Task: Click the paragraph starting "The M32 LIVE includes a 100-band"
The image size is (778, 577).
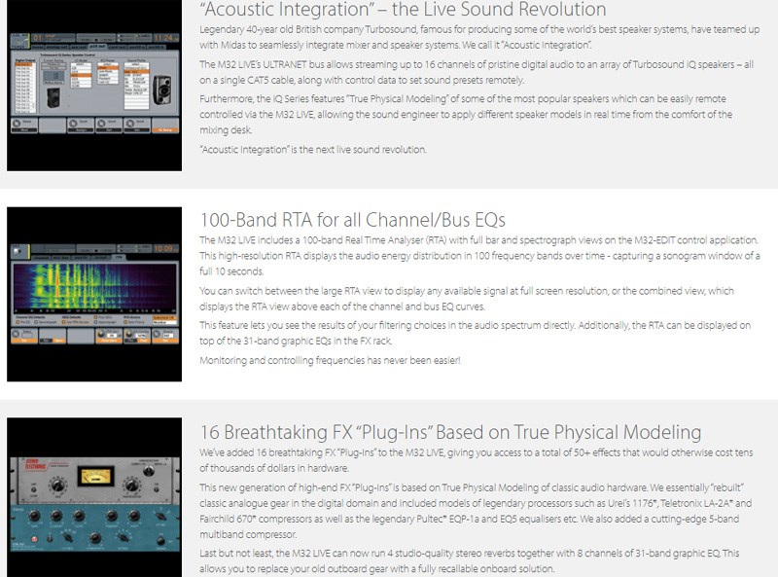Action: 479,256
